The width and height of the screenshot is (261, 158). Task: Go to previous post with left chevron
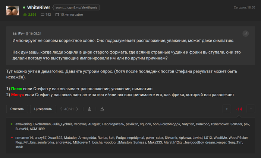pyautogui.click(x=61, y=109)
